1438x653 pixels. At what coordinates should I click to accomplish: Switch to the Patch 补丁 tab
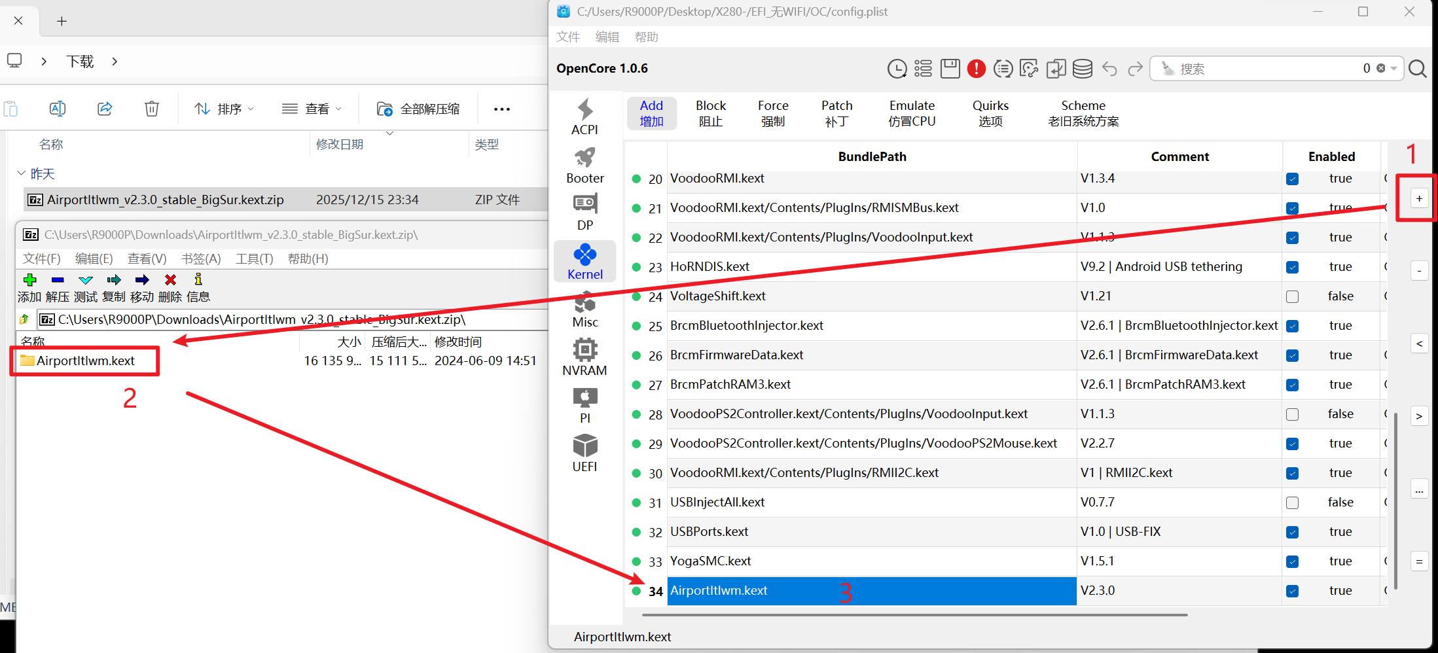(x=836, y=113)
